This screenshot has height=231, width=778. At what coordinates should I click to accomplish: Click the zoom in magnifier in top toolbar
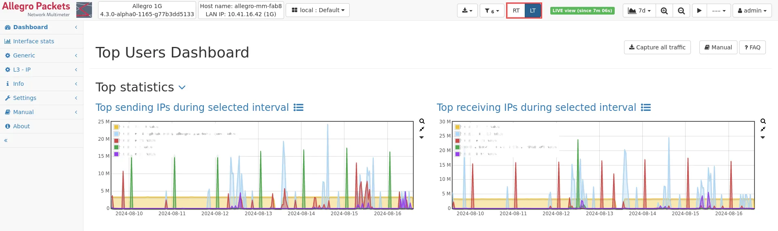pos(664,11)
